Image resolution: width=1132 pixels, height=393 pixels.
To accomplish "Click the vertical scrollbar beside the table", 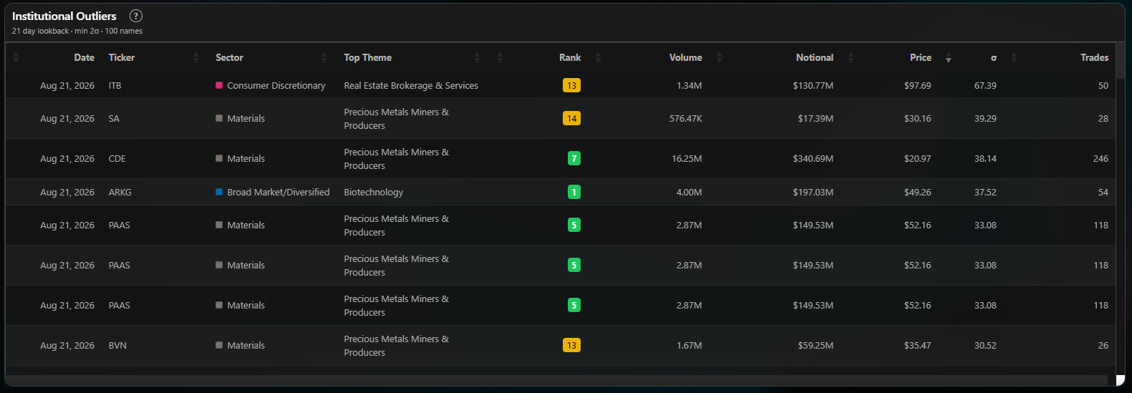I will (1121, 61).
